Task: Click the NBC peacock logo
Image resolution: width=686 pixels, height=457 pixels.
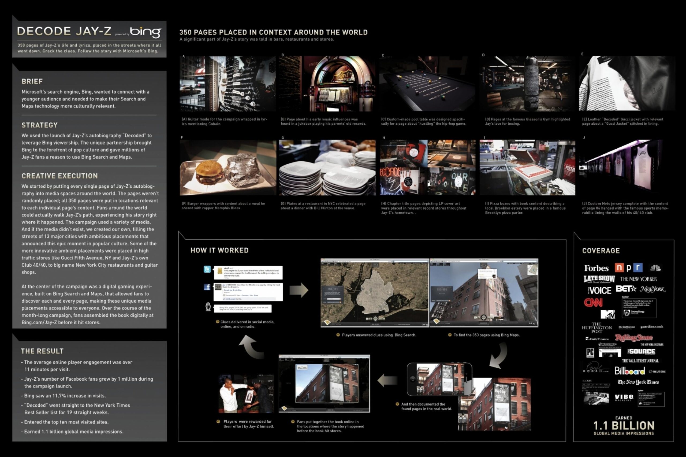Action: point(655,268)
